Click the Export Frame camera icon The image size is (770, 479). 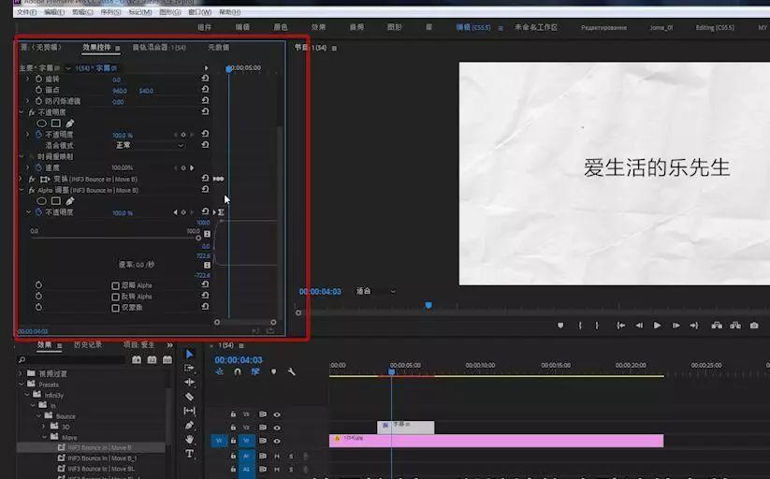point(754,326)
